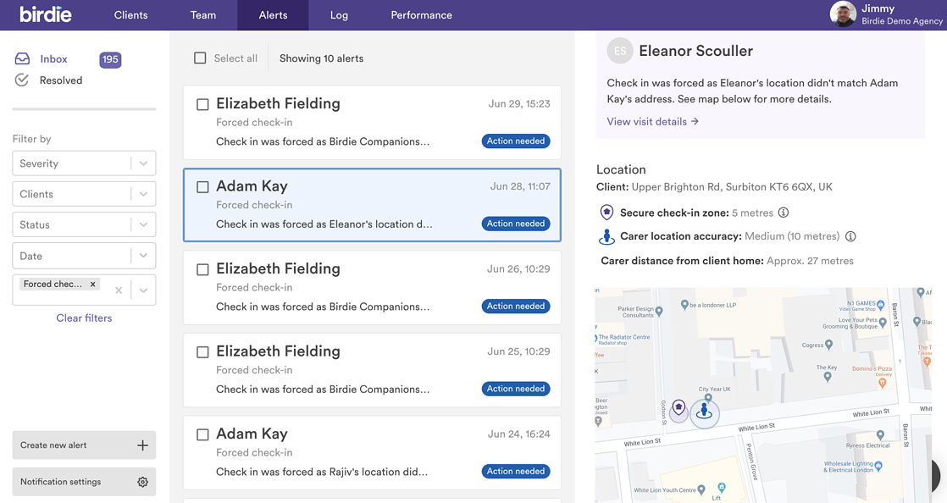Click the Jimmy Birdie Demo Agency account name
Image resolution: width=947 pixels, height=503 pixels.
pyautogui.click(x=902, y=14)
